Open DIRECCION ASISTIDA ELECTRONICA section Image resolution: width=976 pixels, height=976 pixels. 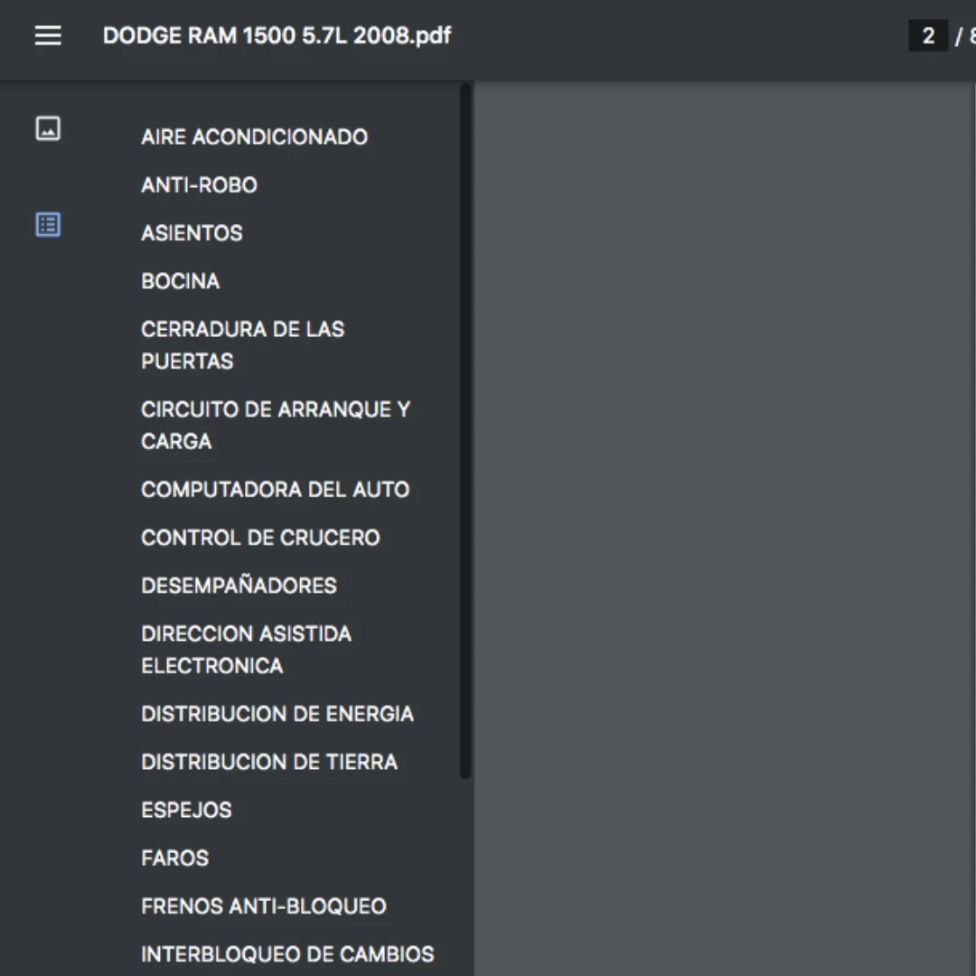click(246, 650)
